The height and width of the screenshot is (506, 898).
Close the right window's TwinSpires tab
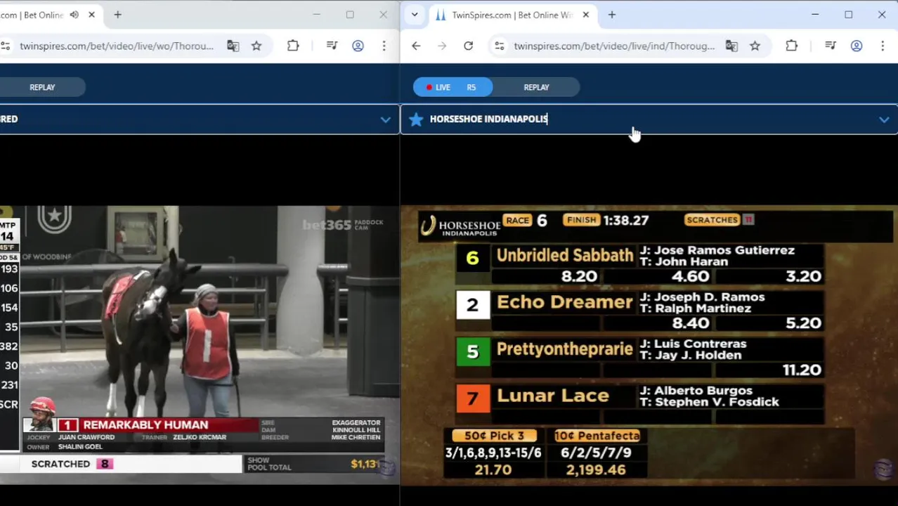tap(585, 15)
